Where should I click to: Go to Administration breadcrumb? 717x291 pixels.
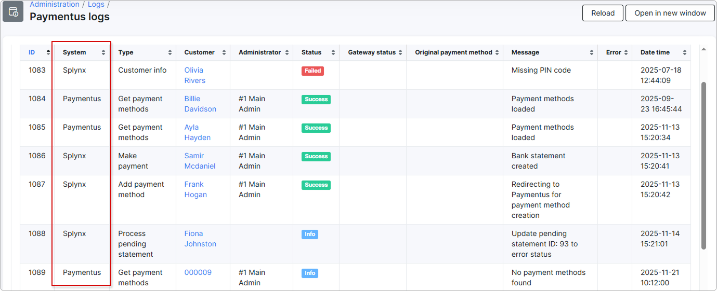[x=55, y=4]
